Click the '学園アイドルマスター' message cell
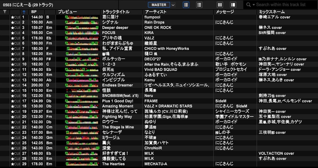Viewport: 318px width, 168px height. pyautogui.click(x=234, y=117)
